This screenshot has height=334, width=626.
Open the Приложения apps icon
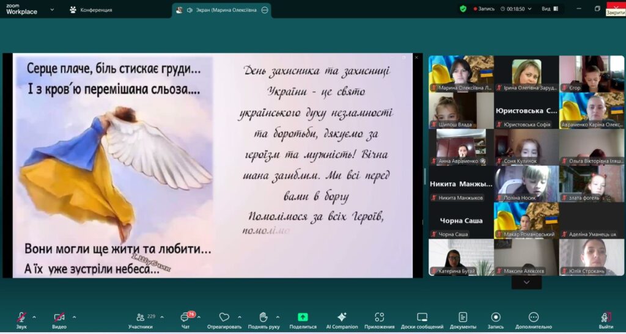[x=379, y=318]
